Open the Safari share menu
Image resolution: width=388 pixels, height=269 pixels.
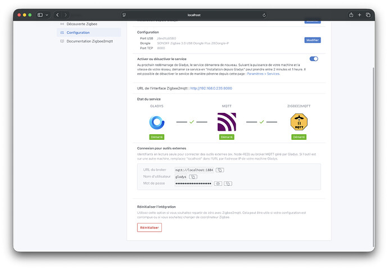coord(351,15)
